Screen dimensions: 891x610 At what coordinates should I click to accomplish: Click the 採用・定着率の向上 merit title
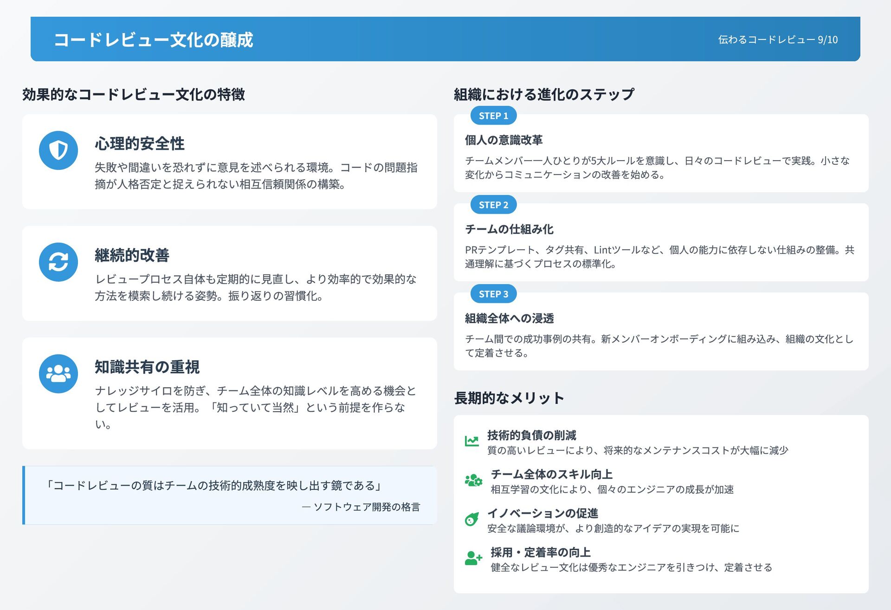pyautogui.click(x=541, y=552)
